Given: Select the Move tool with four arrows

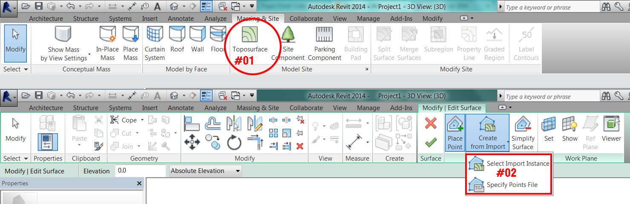Looking at the screenshot, I should pyautogui.click(x=192, y=142).
